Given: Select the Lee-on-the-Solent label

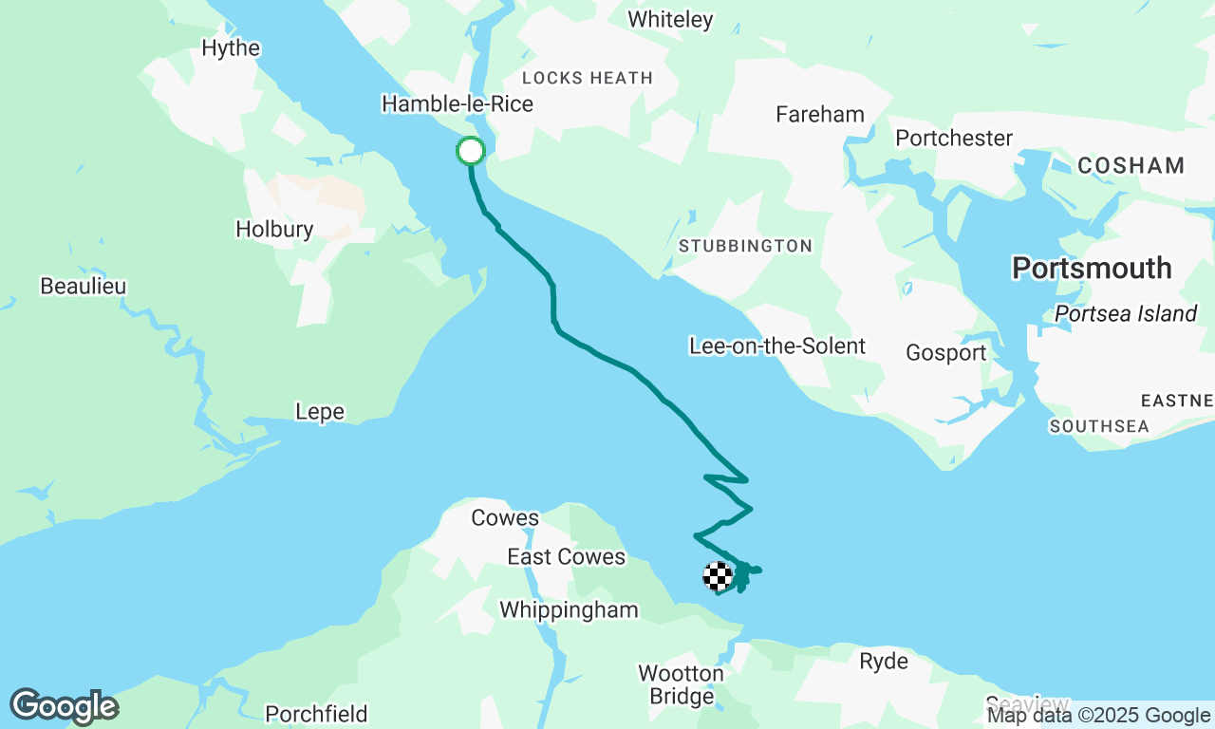Looking at the screenshot, I should 777,346.
